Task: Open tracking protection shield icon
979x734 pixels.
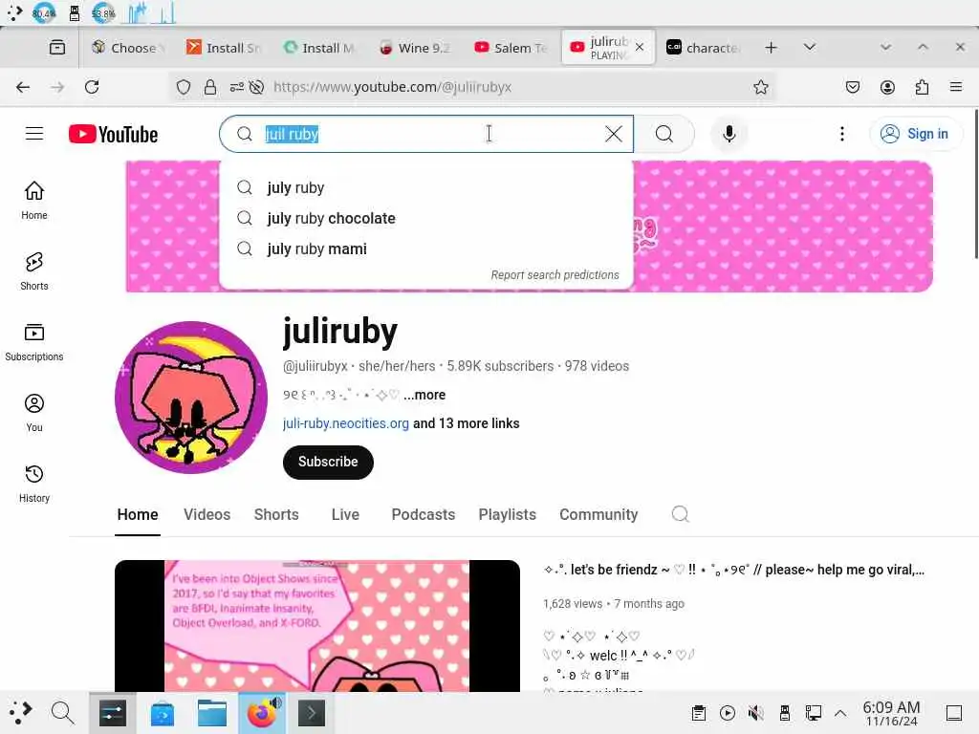Action: [x=183, y=87]
